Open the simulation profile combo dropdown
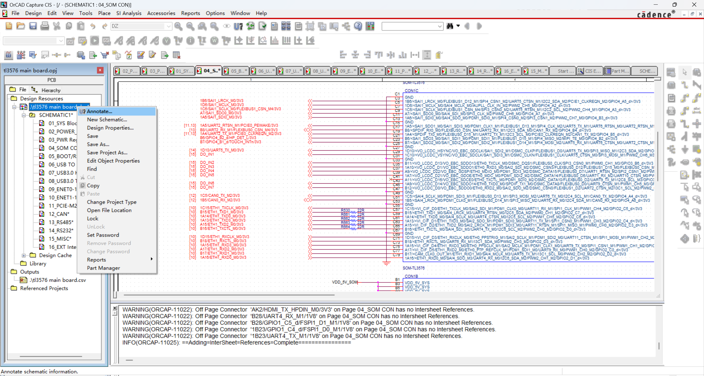This screenshot has height=376, width=704. (x=61, y=41)
